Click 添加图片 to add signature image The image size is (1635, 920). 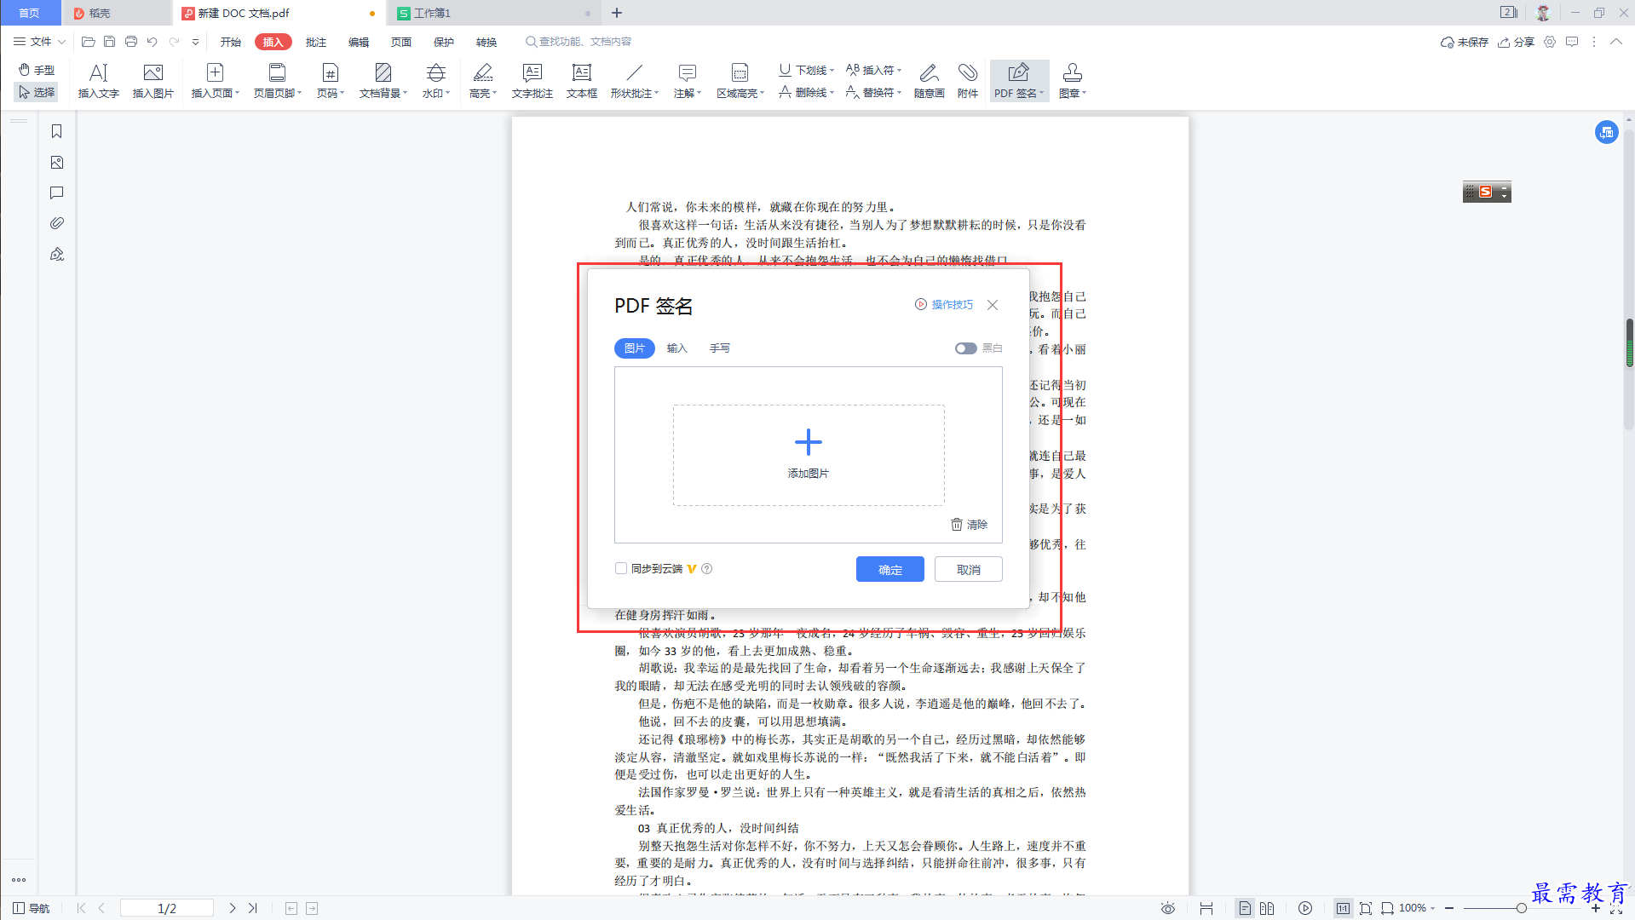pos(808,455)
